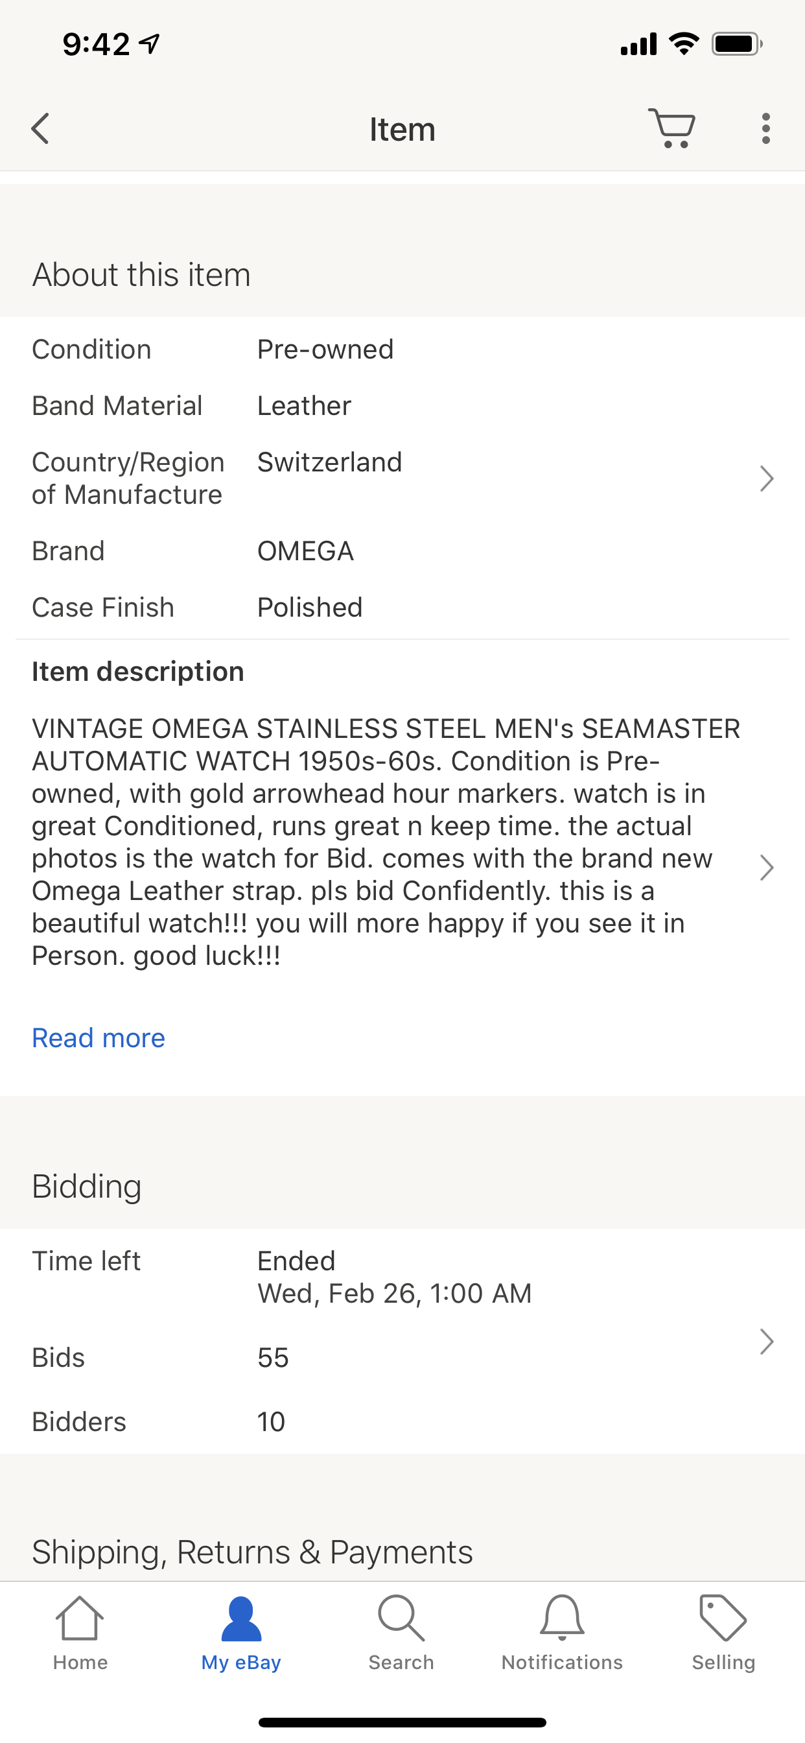Click the Read more link

(x=99, y=1038)
